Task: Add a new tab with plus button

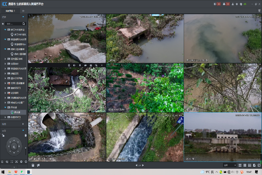Action: [x=23, y=11]
